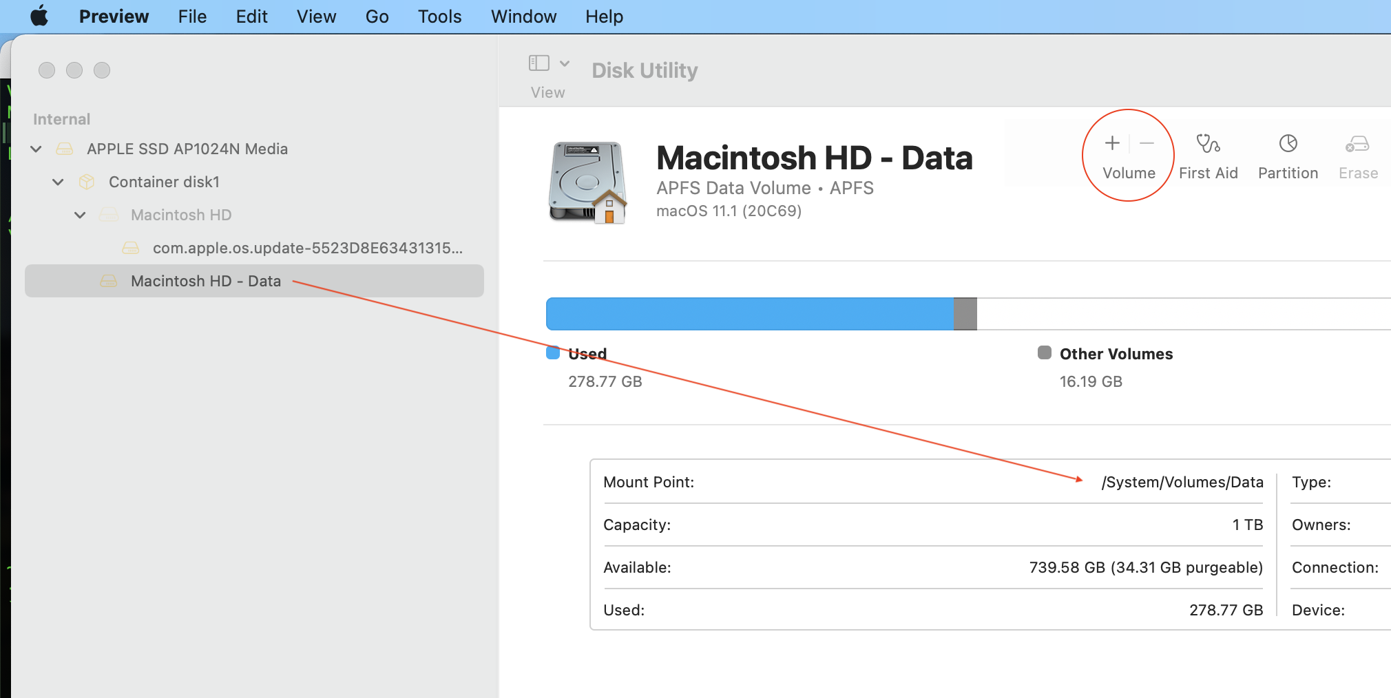Click the 278.77 GB value under Used legend
The image size is (1391, 698).
point(605,381)
